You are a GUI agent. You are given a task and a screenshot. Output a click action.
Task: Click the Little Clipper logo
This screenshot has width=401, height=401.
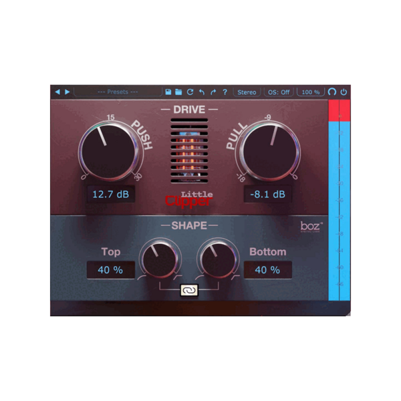coord(189,199)
